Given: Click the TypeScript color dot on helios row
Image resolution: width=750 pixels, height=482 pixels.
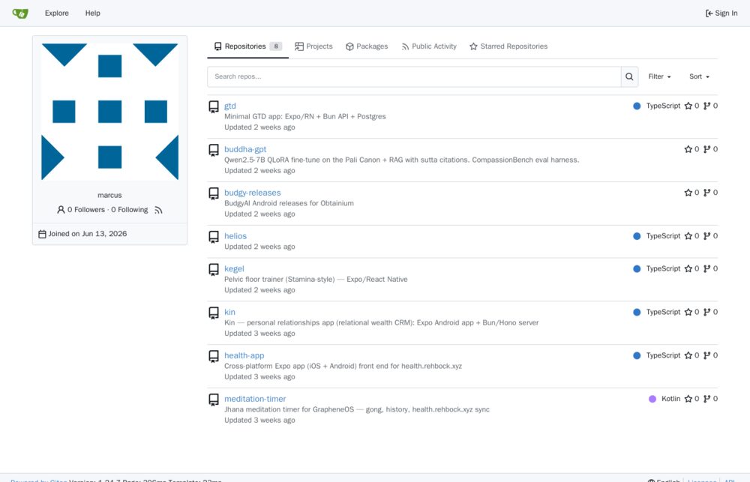Looking at the screenshot, I should point(637,236).
